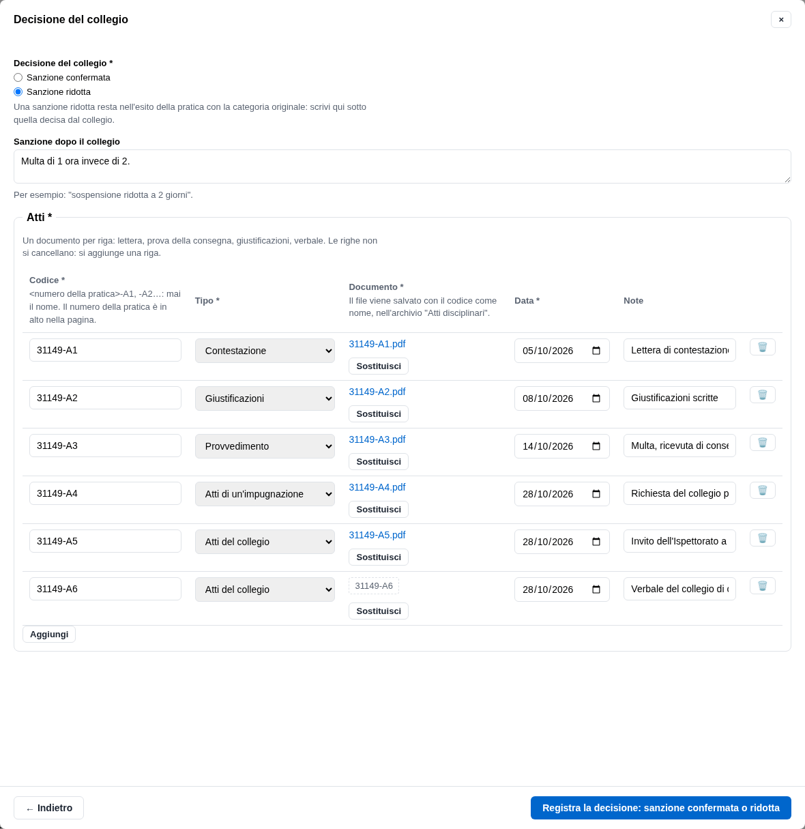
Task: Click the note field starting Lettera di contestazione
Action: pos(679,350)
